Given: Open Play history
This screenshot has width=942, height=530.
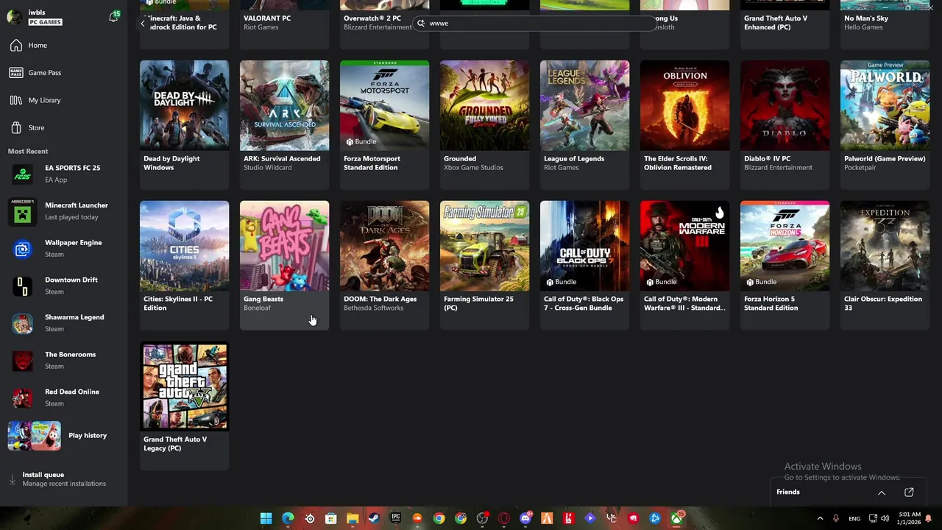Looking at the screenshot, I should (x=64, y=436).
